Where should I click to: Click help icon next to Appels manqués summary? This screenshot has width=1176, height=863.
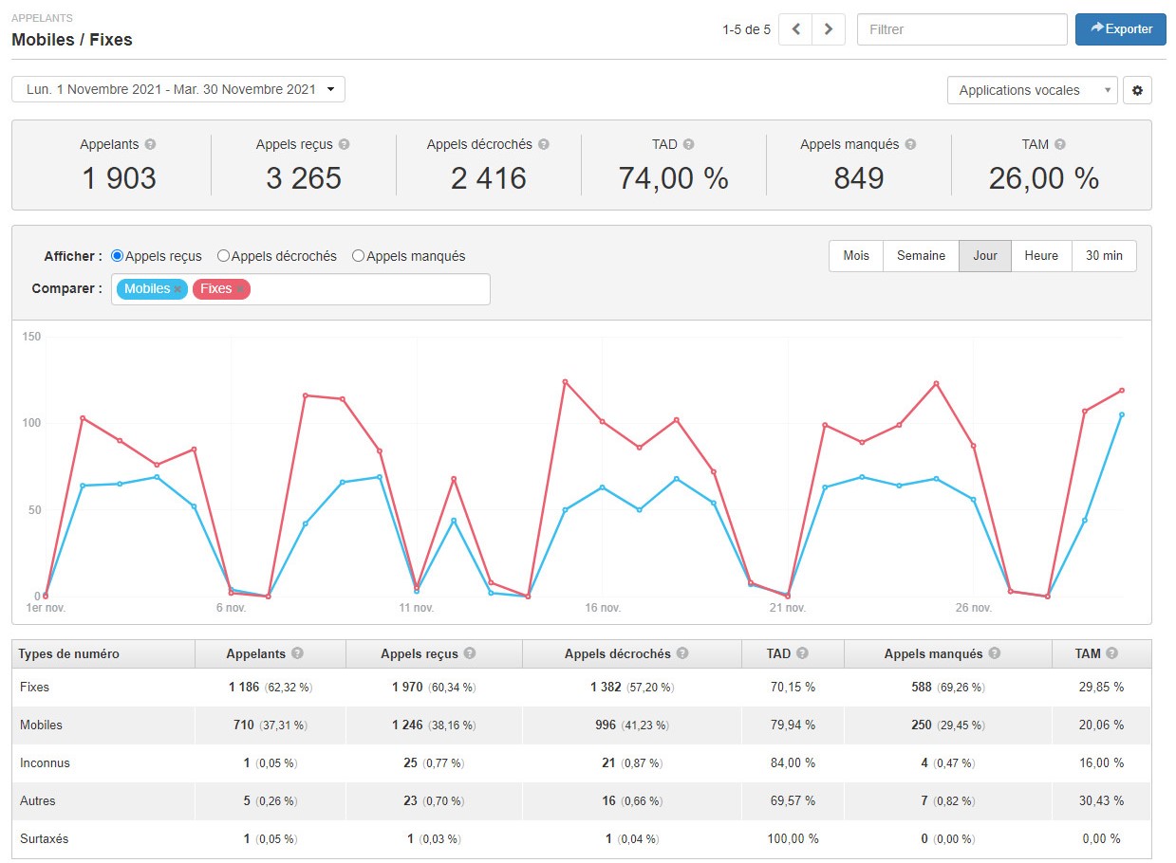tap(909, 145)
